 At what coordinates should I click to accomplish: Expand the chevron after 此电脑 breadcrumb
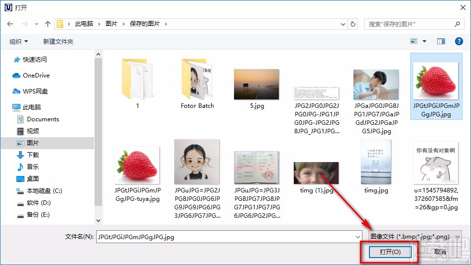[x=99, y=24]
